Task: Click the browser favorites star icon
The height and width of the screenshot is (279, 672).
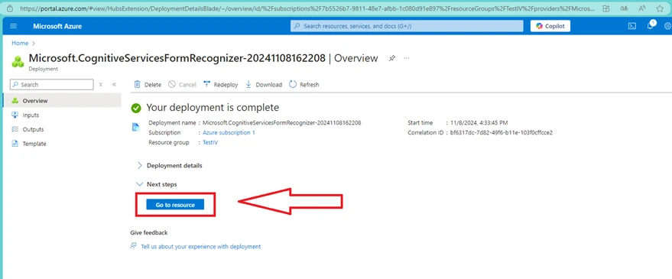Action: tap(660, 8)
